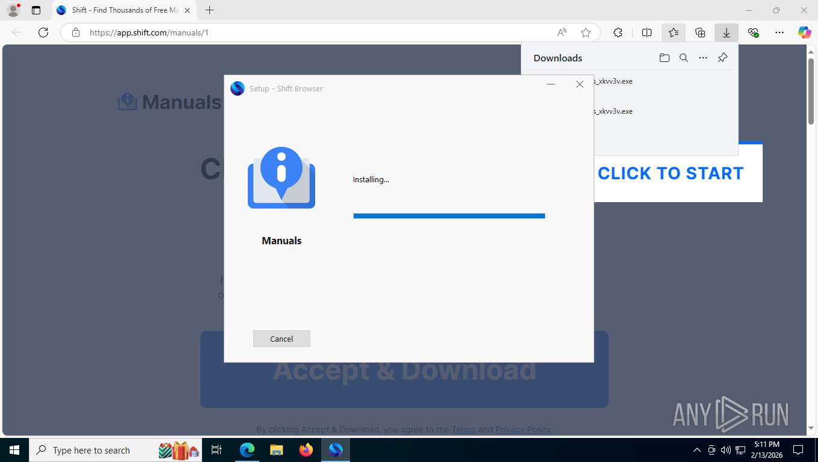This screenshot has width=818, height=462.
Task: Go back in browser
Action: pyautogui.click(x=17, y=32)
